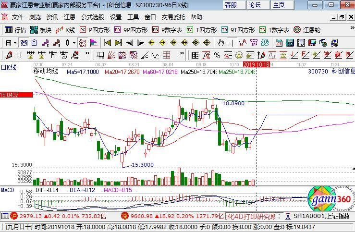Click the floppy disk save icon

pos(312,43)
